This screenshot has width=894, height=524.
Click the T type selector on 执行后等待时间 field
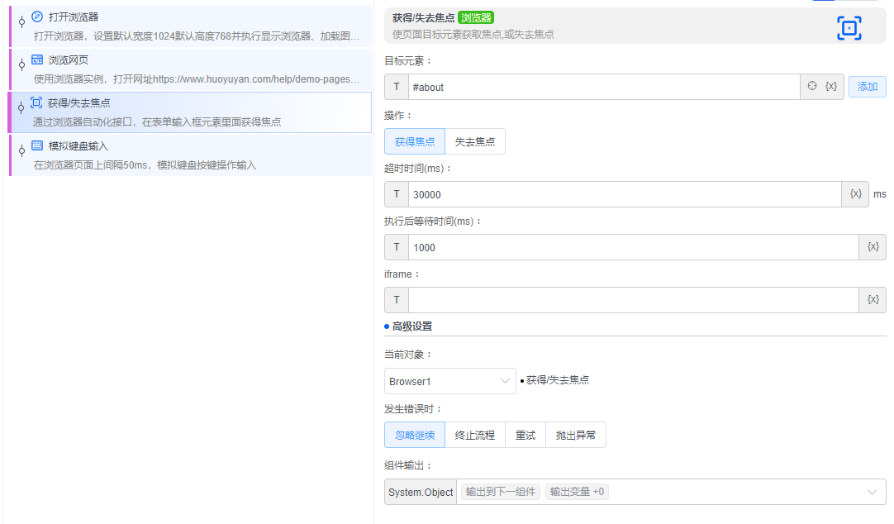[396, 246]
